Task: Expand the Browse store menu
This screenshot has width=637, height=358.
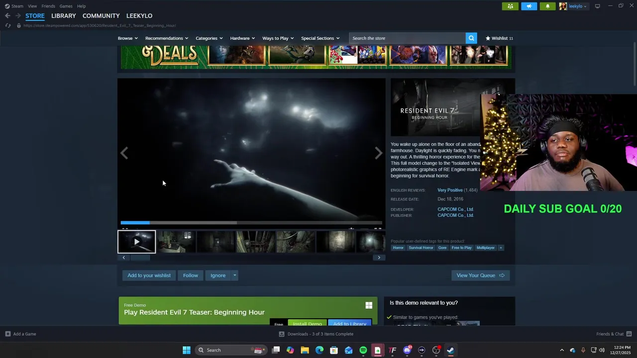Action: click(127, 38)
